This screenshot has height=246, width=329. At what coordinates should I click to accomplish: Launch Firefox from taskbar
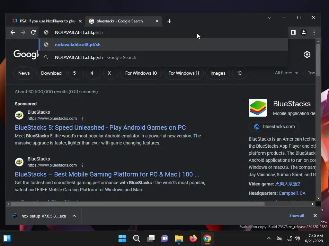click(x=193, y=238)
